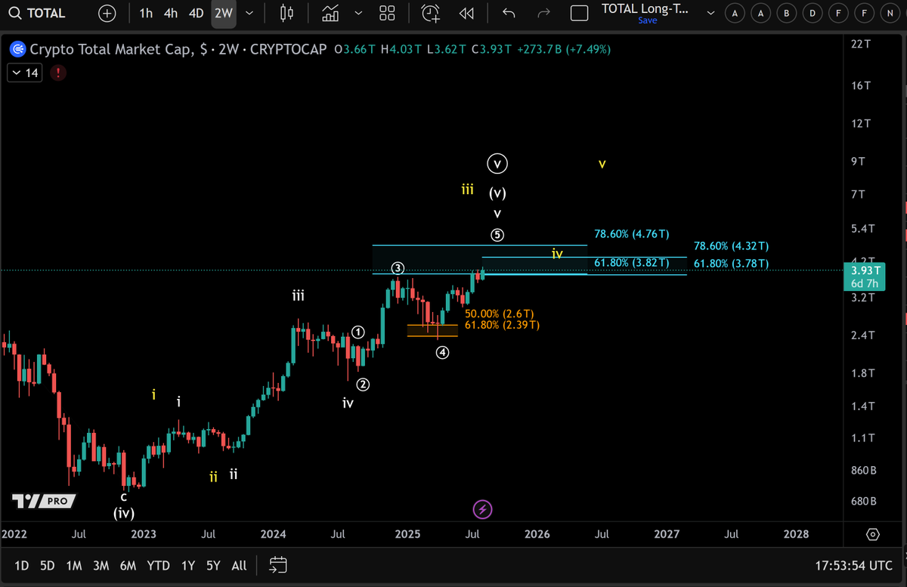Screen dimensions: 907x587
Task: Click the Crypto Total Market Cap title
Action: pyautogui.click(x=119, y=50)
